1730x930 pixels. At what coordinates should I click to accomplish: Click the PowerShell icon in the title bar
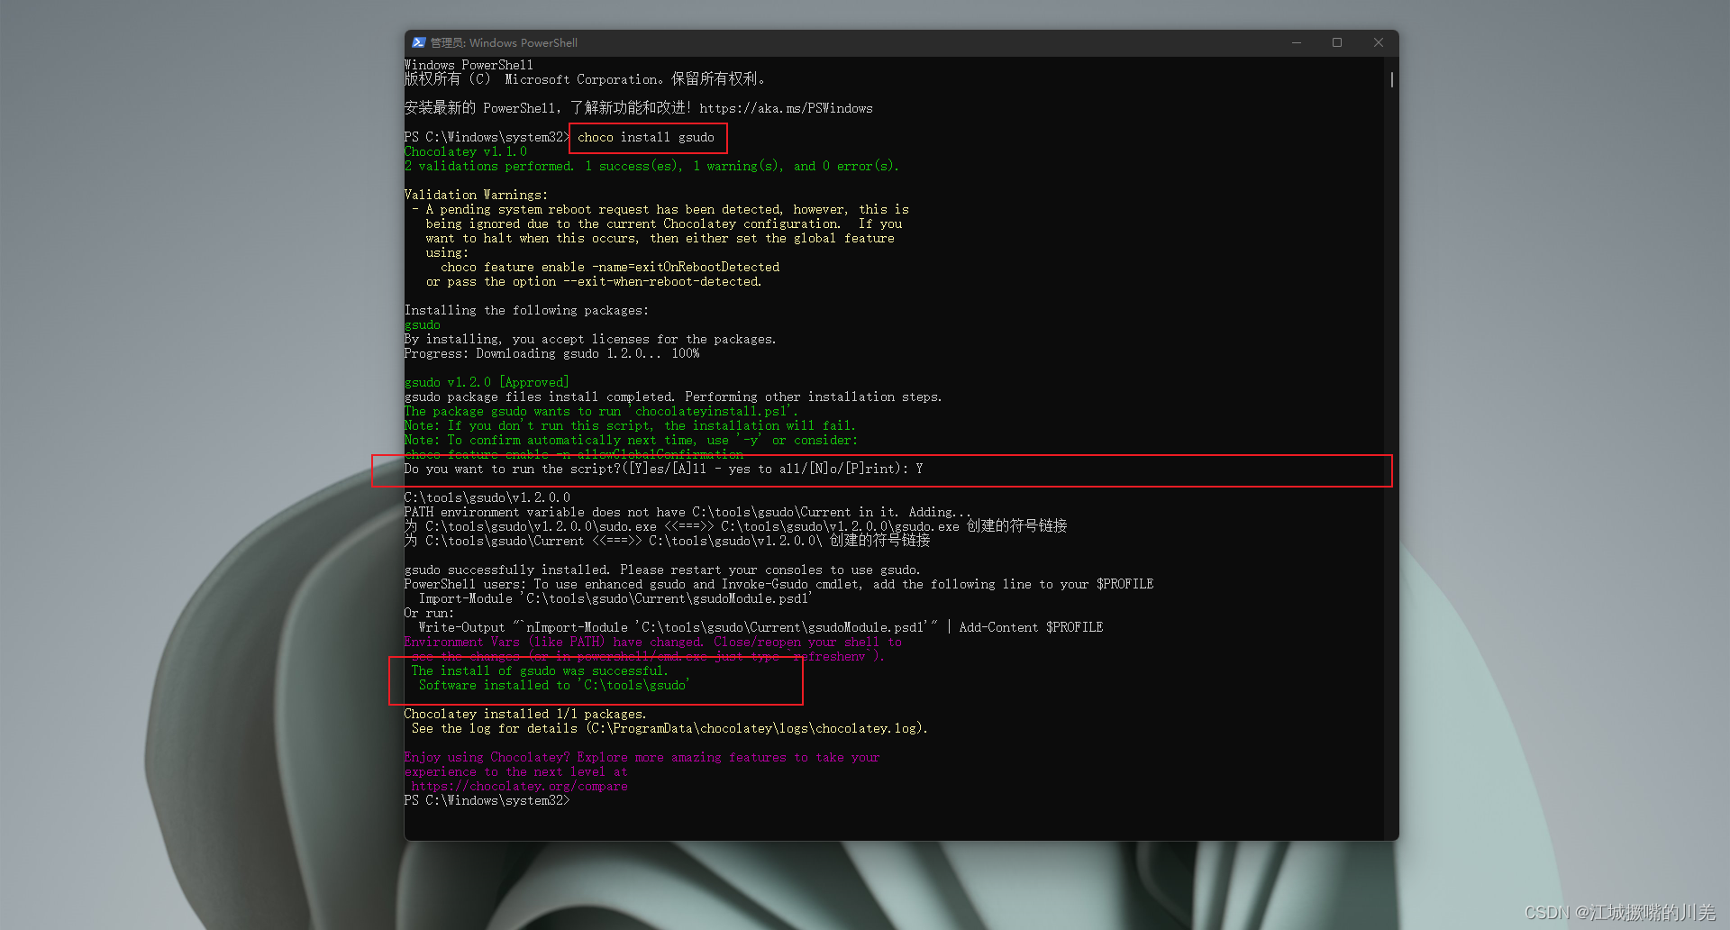(x=418, y=42)
